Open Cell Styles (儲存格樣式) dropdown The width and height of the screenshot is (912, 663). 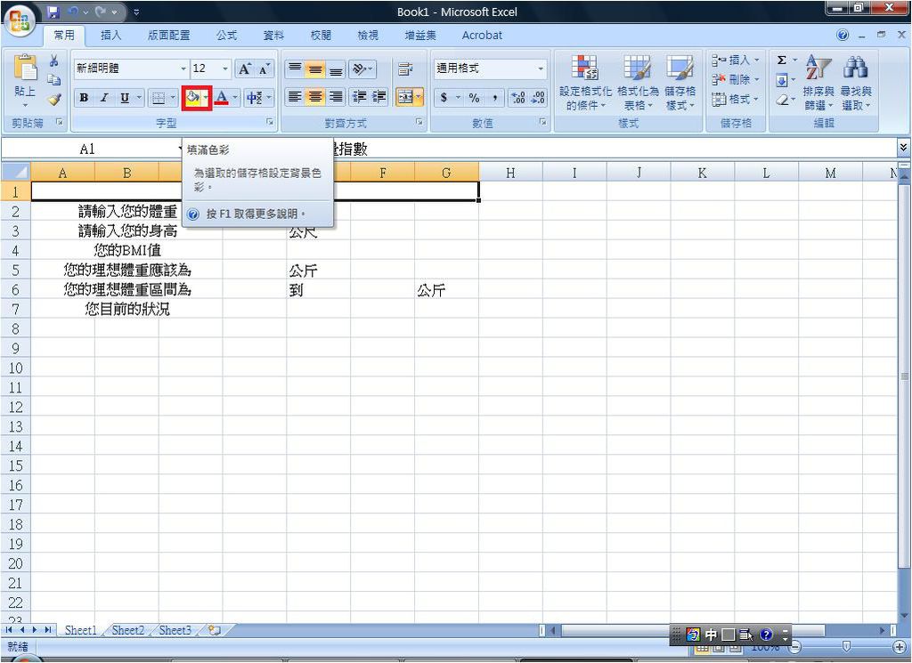680,82
